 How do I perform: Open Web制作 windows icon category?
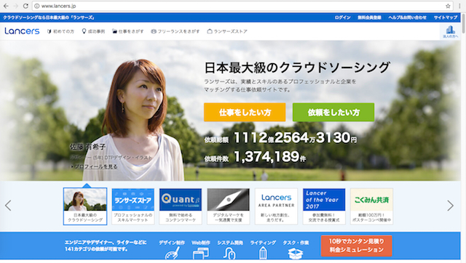tap(201, 249)
